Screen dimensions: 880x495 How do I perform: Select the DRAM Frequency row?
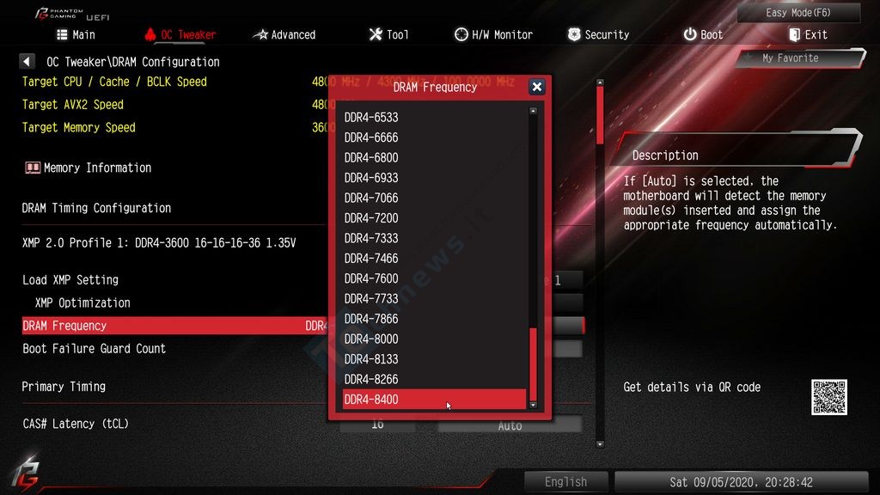click(303, 326)
